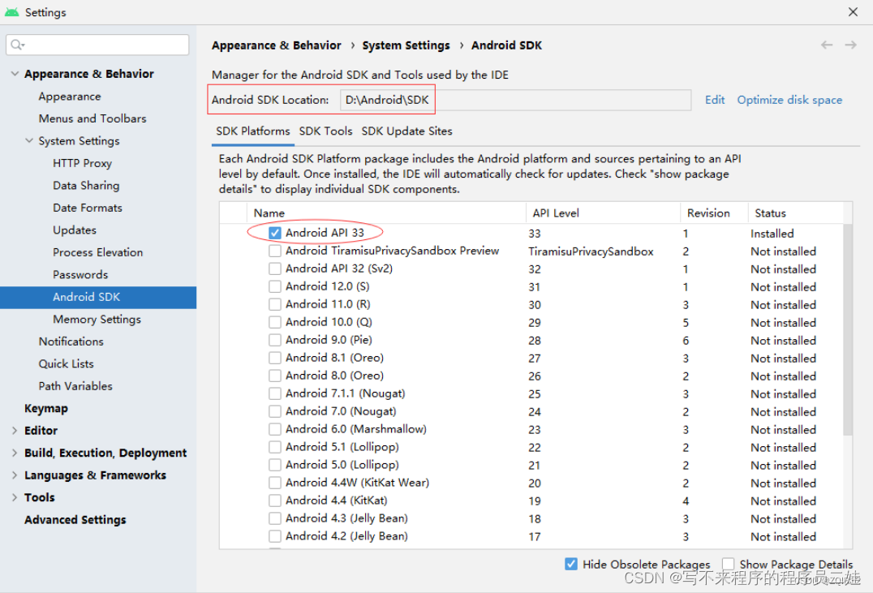This screenshot has width=873, height=593.
Task: Check the Android 12.0 (S) checkbox
Action: coord(274,286)
